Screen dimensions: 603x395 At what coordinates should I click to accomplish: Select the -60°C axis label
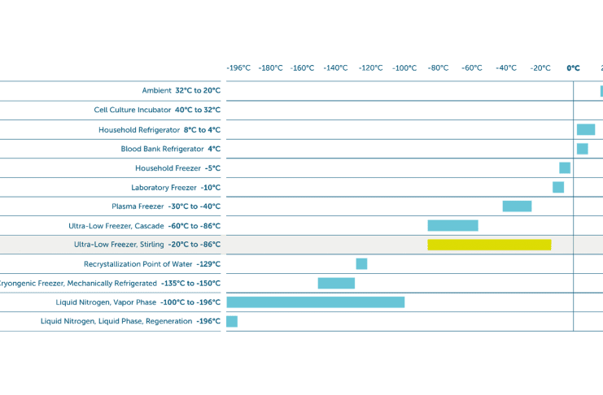tap(472, 68)
